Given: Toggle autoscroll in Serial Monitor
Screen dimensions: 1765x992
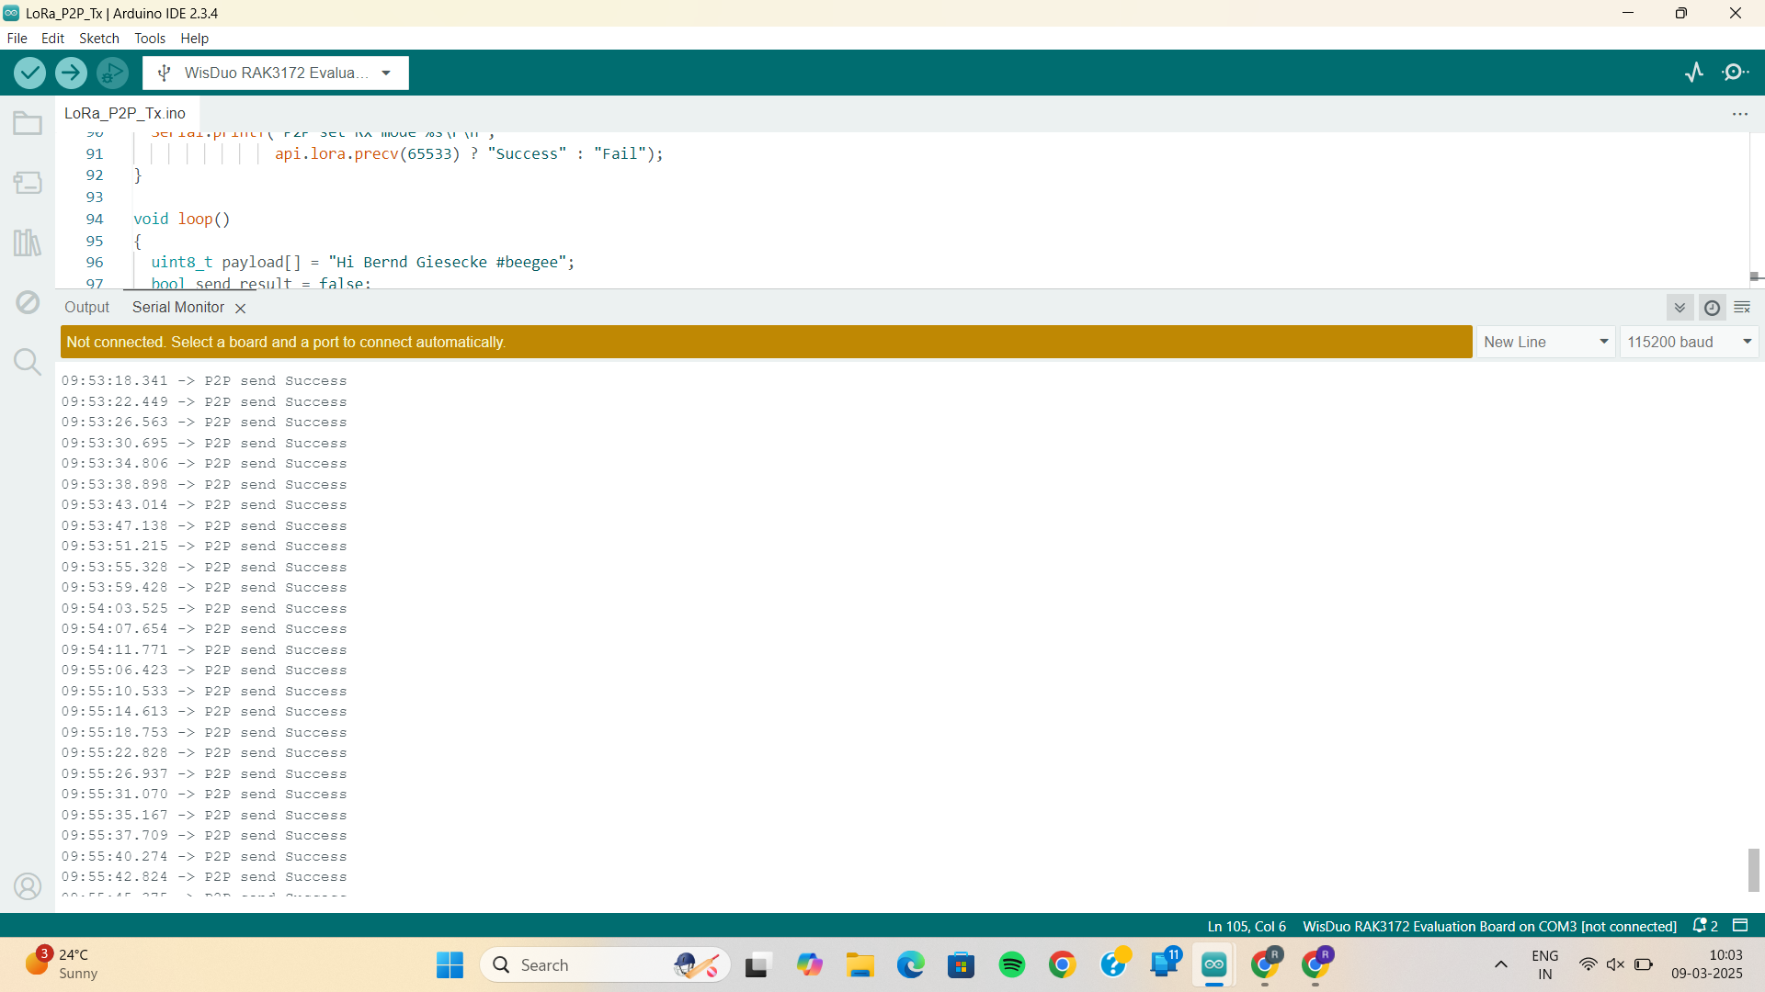Looking at the screenshot, I should pos(1680,308).
